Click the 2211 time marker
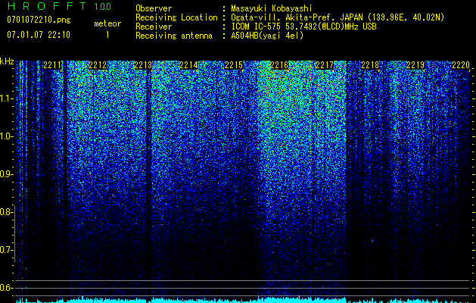Image resolution: width=476 pixels, height=303 pixels. 52,65
